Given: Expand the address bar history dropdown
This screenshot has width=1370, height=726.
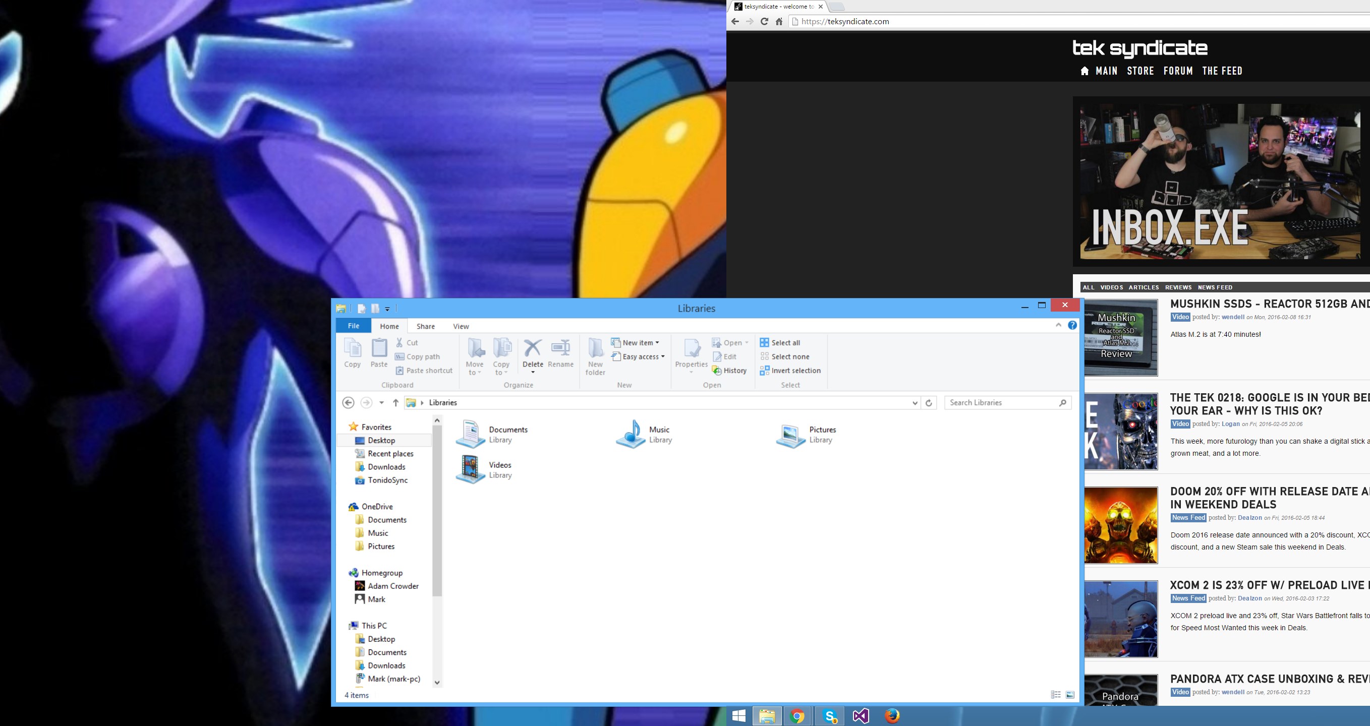Looking at the screenshot, I should point(915,403).
